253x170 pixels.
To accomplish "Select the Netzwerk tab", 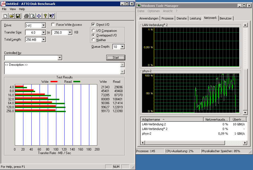I will [210, 18].
